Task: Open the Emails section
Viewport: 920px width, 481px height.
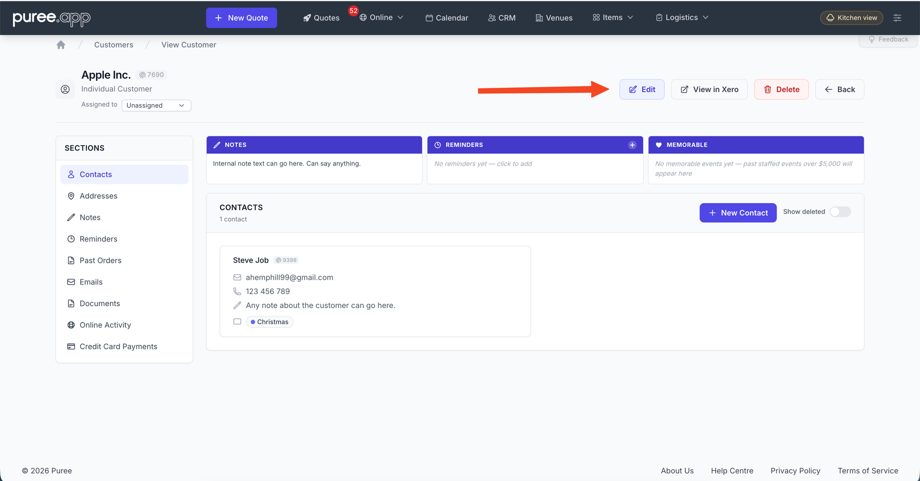Action: coord(124,282)
